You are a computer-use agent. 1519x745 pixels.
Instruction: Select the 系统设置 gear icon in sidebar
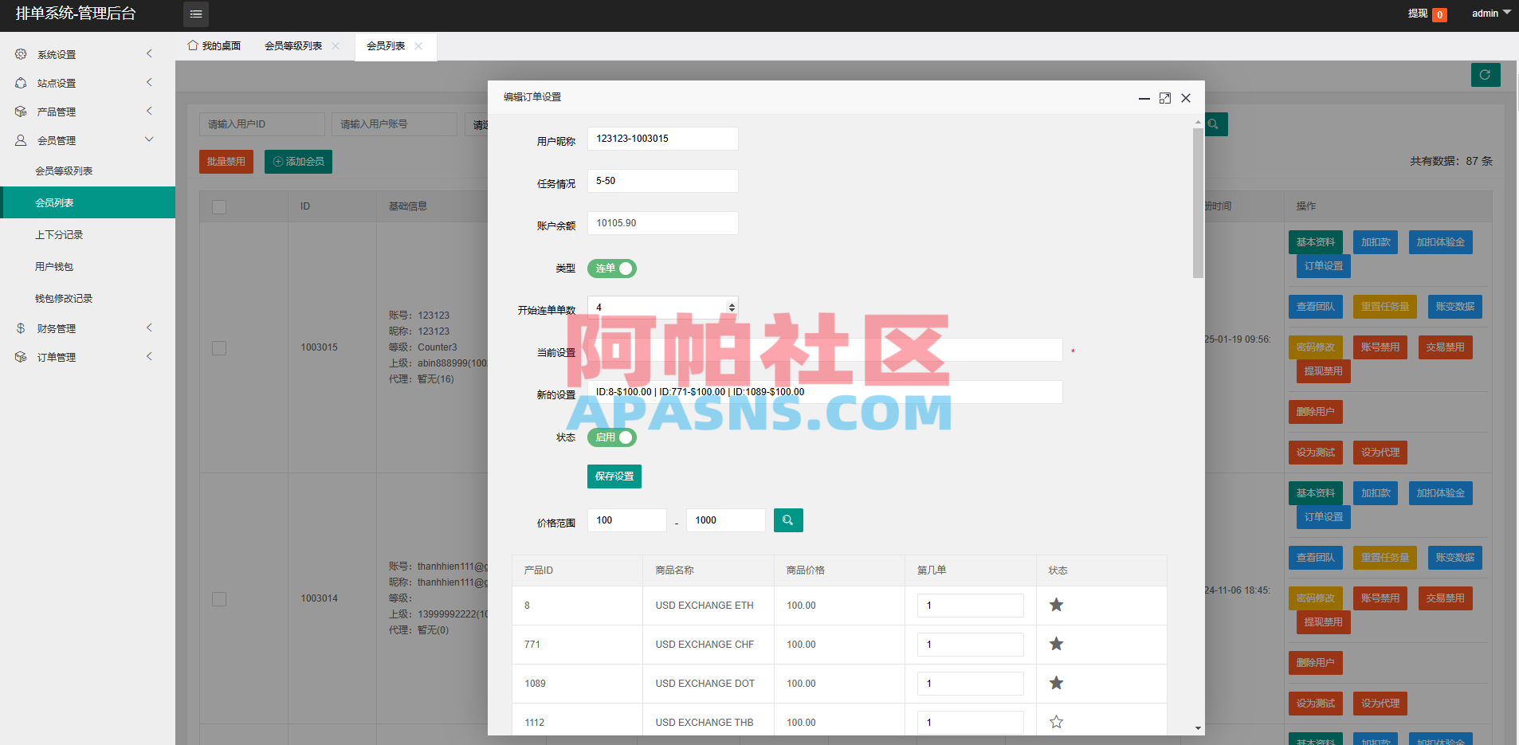click(x=21, y=53)
